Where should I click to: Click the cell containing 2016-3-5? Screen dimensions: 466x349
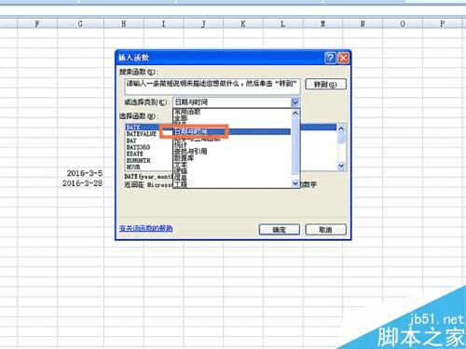[81, 173]
